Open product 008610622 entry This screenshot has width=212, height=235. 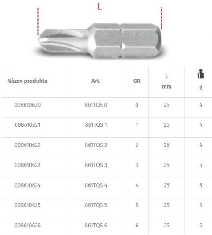[28, 145]
